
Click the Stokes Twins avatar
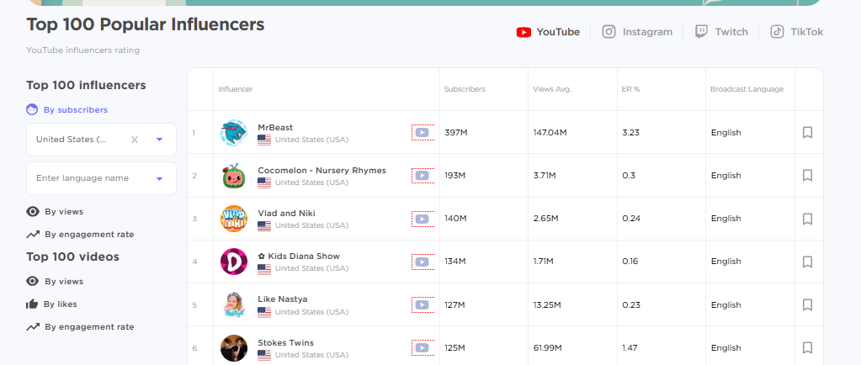234,348
